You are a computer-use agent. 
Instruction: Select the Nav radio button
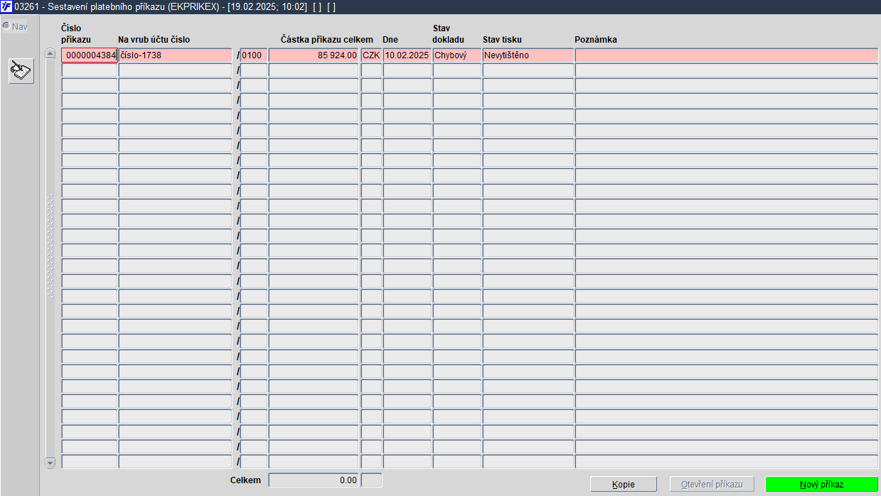click(x=6, y=26)
